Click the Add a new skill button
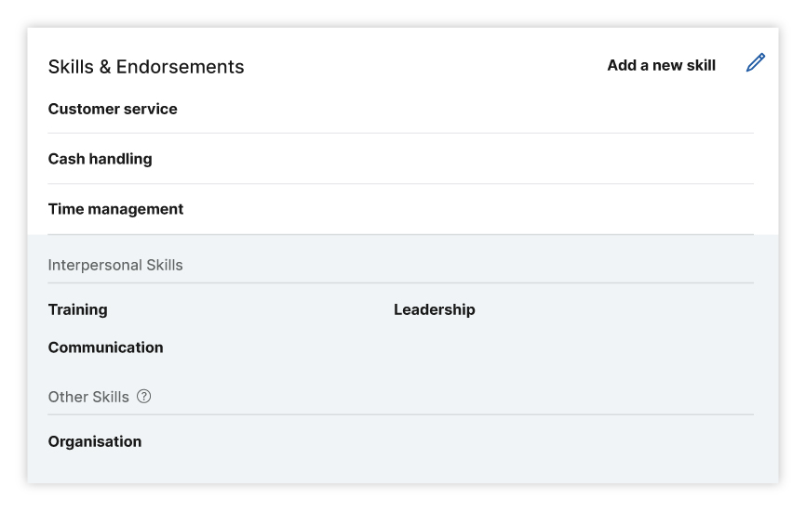This screenshot has width=806, height=511. click(661, 66)
